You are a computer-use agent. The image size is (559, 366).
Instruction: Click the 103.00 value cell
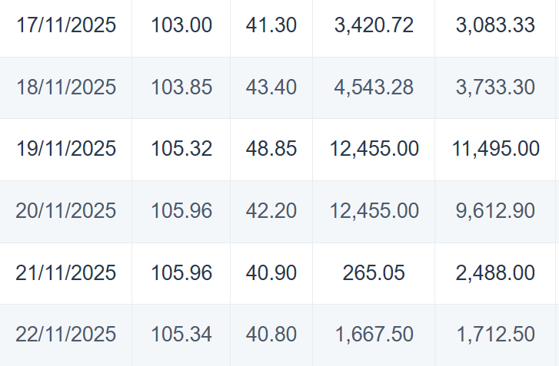click(181, 25)
